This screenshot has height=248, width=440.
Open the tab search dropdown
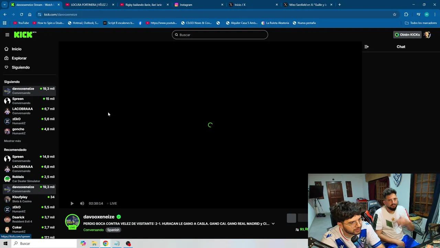pyautogui.click(x=4, y=5)
